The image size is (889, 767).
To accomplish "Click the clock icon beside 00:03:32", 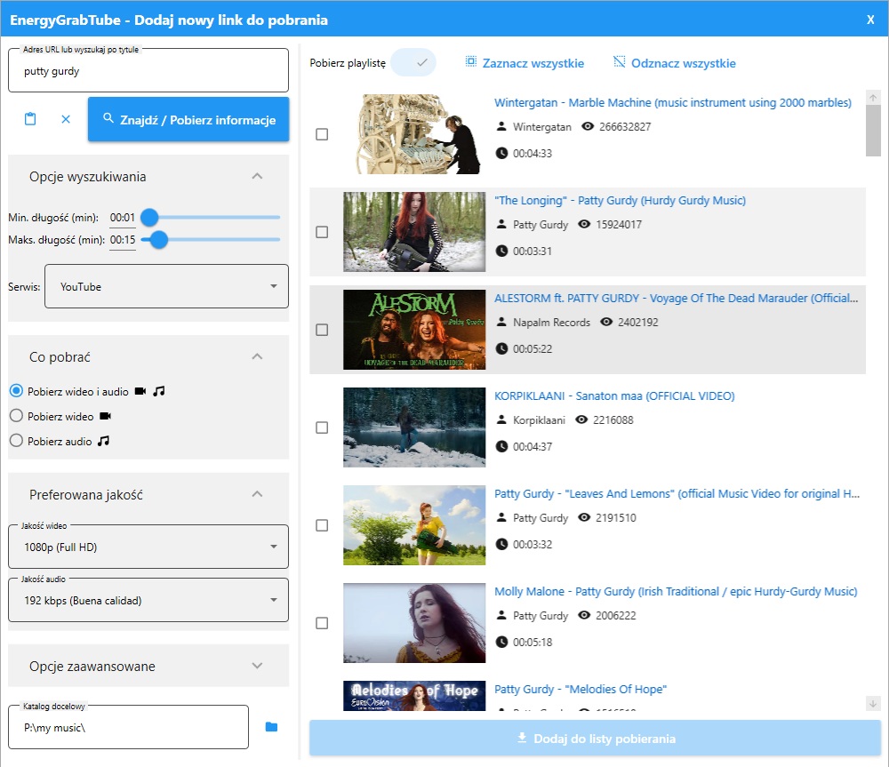I will pyautogui.click(x=501, y=544).
